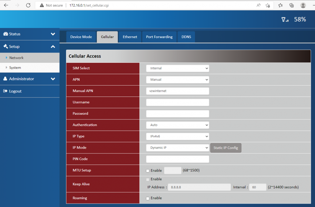Screen dimensions: 315x207
Task: Expand the Administrator sidebar section
Action: click(x=30, y=79)
